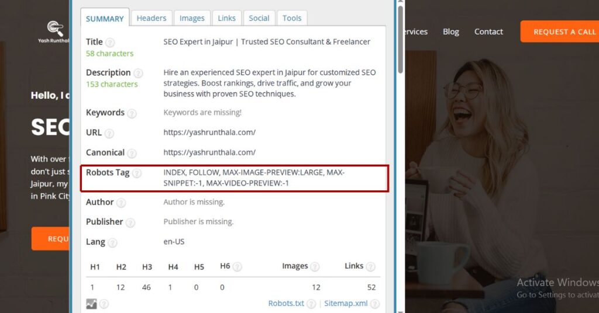Click the Robots Tag value text 'INDEX, FOLLOW'
This screenshot has width=599, height=313.
point(191,172)
